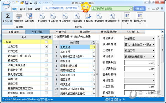The width and height of the screenshot is (166, 103).
Task: Check 默认取费 for 模板工程
Action: tap(46, 60)
